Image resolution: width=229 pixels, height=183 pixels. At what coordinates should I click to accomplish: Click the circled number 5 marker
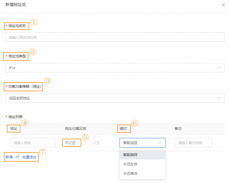85,137
